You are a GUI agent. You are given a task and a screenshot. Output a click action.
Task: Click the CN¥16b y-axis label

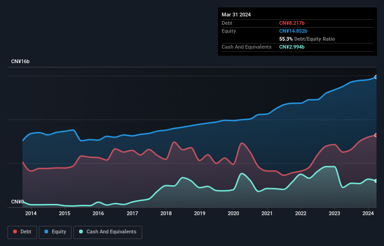point(20,61)
